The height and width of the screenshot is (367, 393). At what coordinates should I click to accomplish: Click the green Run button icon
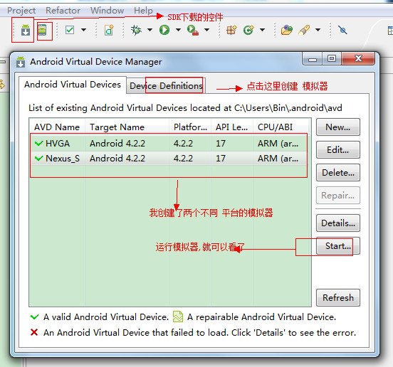point(164,30)
